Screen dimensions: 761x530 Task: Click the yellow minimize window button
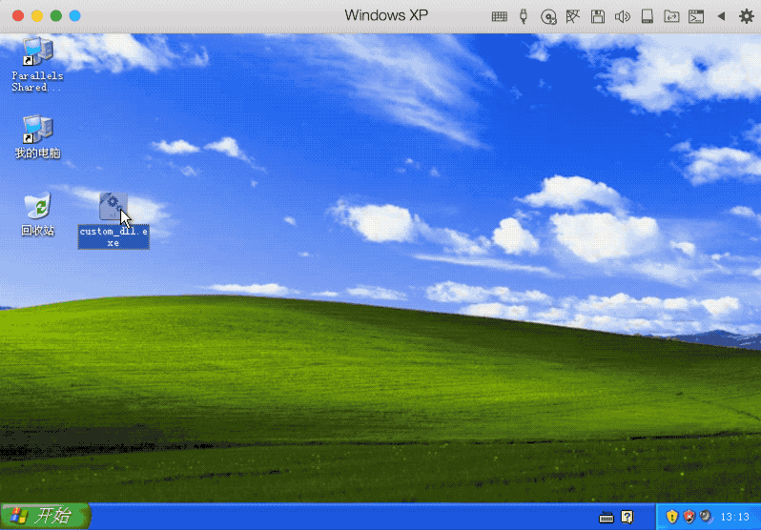(37, 16)
